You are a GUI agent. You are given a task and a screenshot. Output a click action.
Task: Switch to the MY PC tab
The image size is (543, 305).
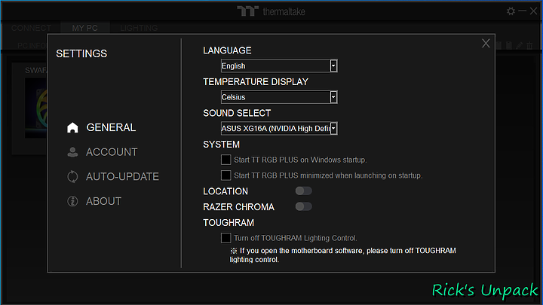84,28
